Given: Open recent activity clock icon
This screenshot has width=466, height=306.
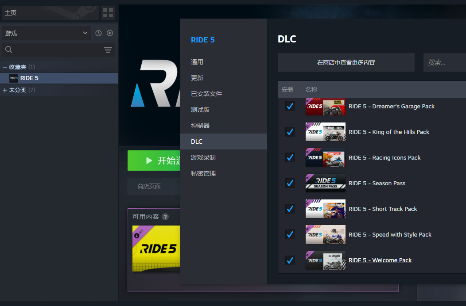Looking at the screenshot, I should (98, 33).
